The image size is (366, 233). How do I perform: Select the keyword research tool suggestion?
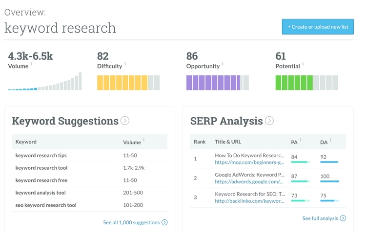[41, 168]
